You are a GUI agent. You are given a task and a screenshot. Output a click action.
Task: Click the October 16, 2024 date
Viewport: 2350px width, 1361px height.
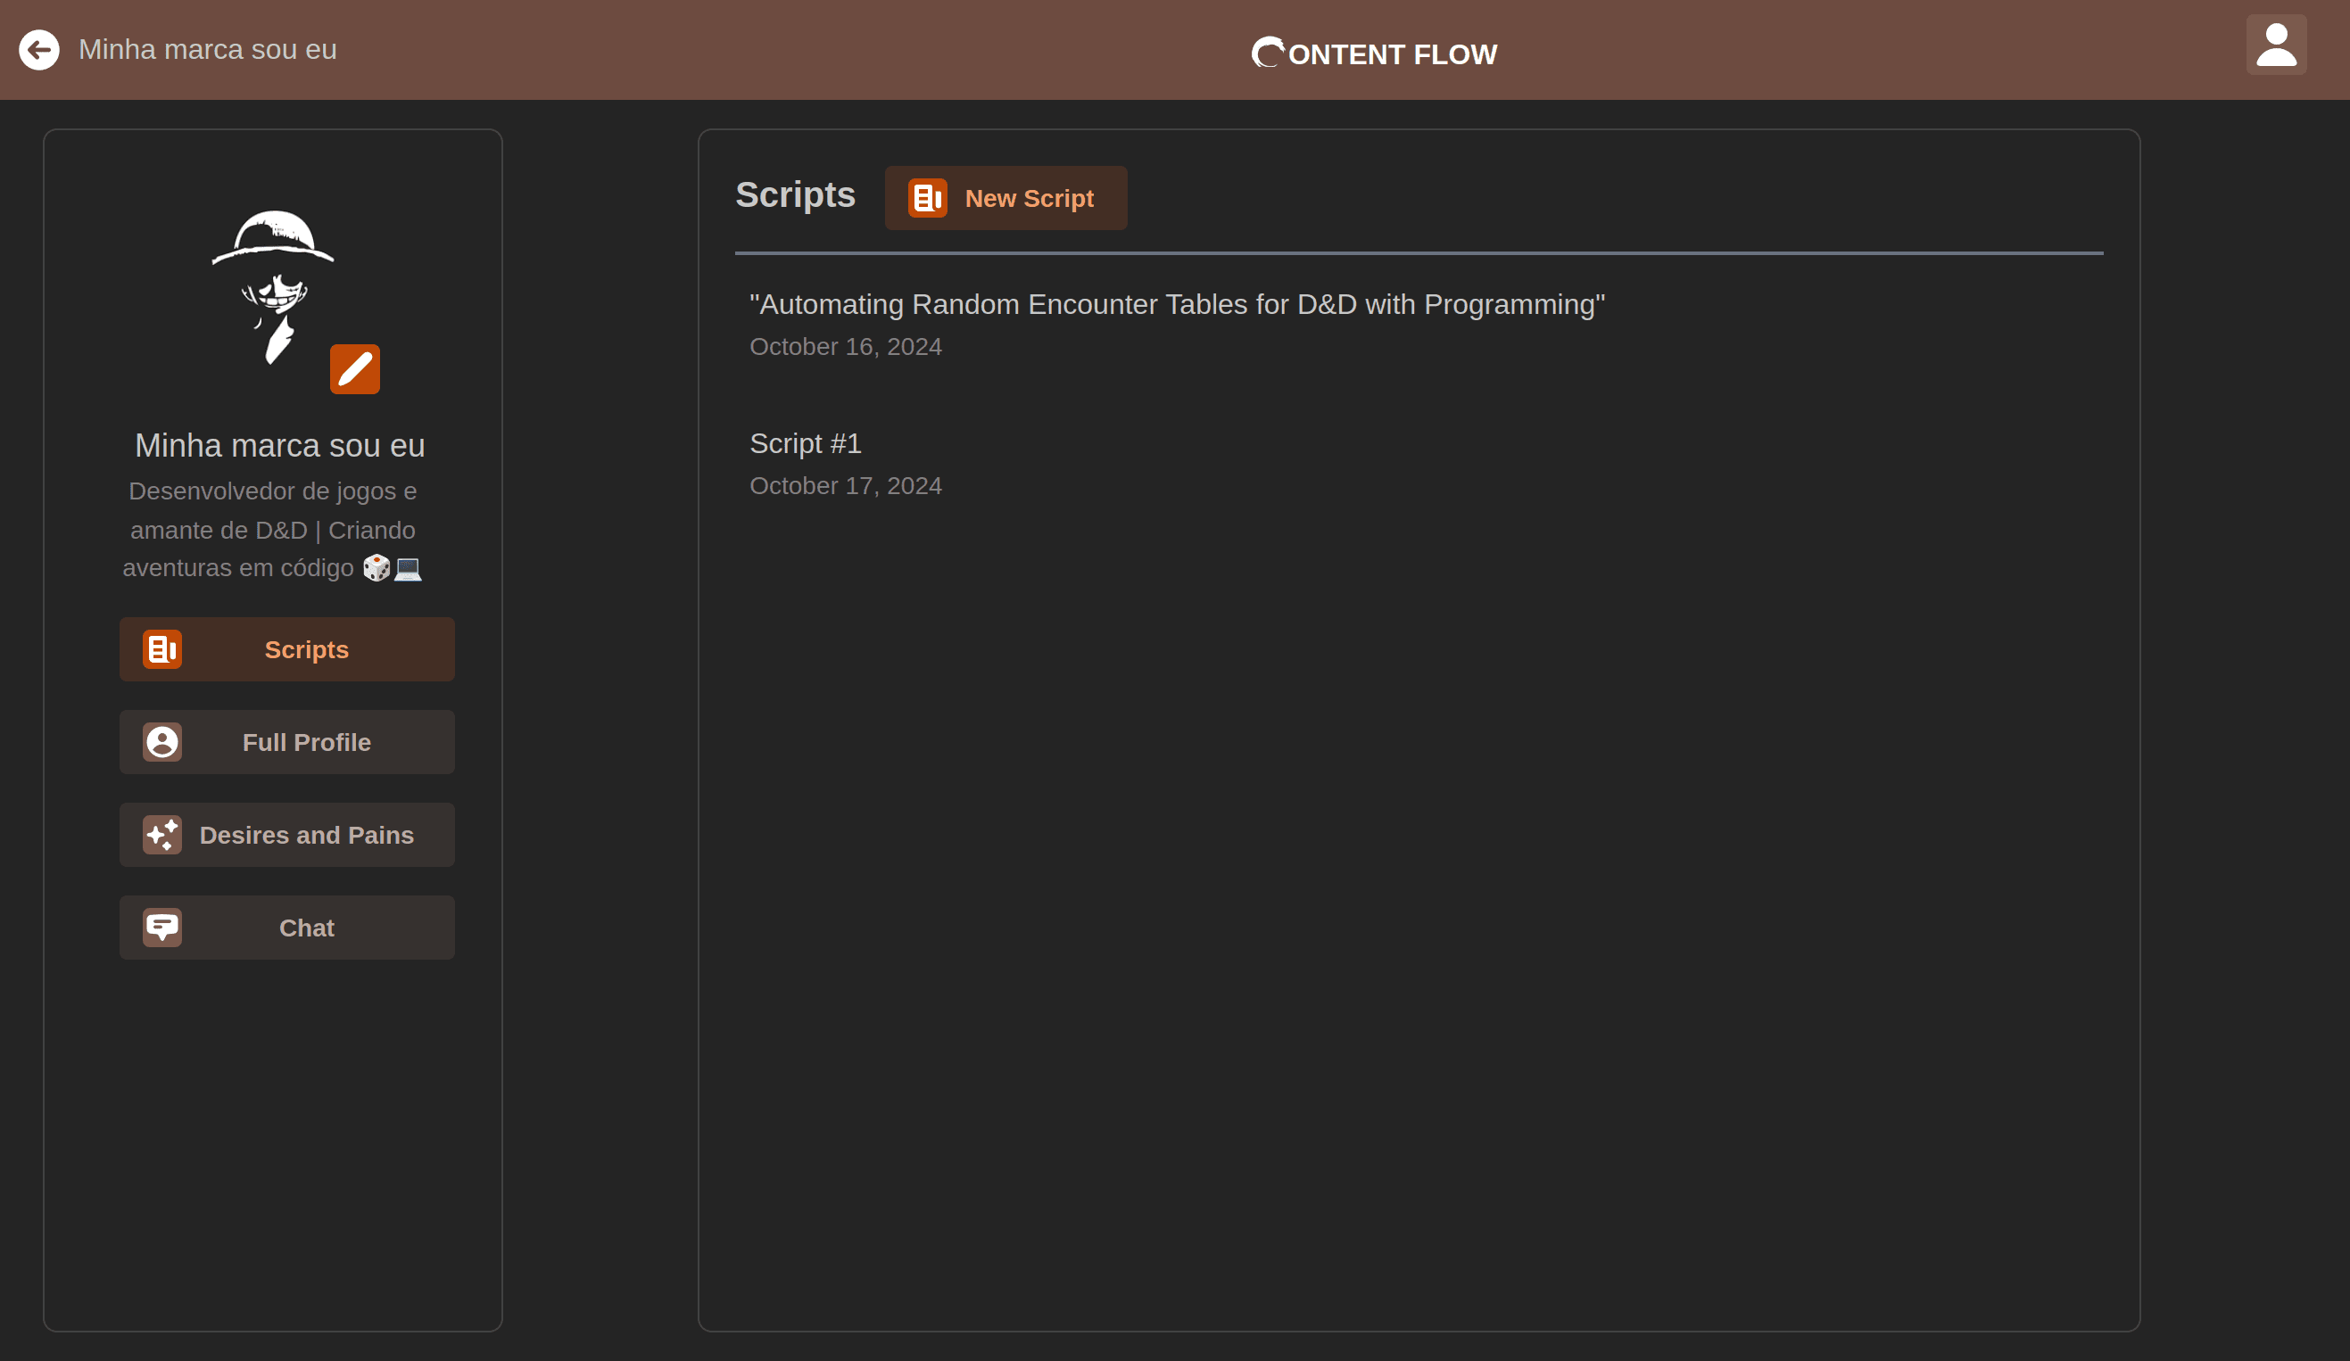coord(846,347)
